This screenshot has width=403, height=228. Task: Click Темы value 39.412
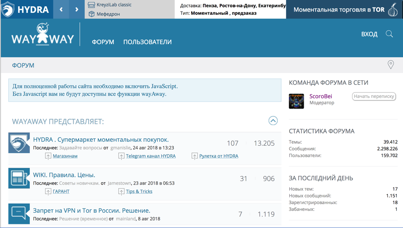391,142
